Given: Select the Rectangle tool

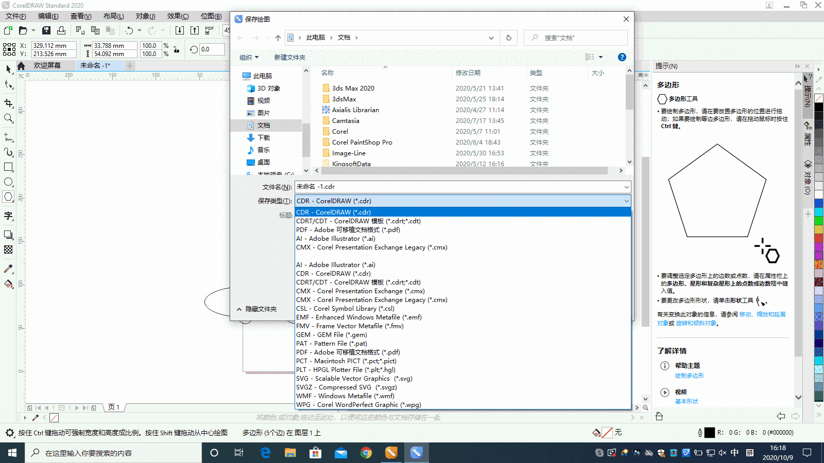Looking at the screenshot, I should click(x=8, y=167).
